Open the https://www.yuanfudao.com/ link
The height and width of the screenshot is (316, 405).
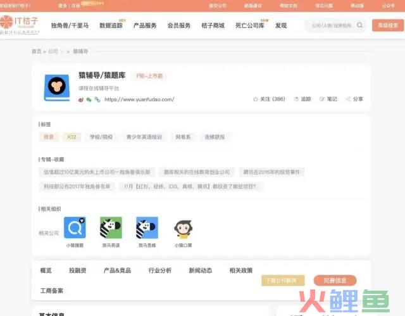pyautogui.click(x=139, y=99)
